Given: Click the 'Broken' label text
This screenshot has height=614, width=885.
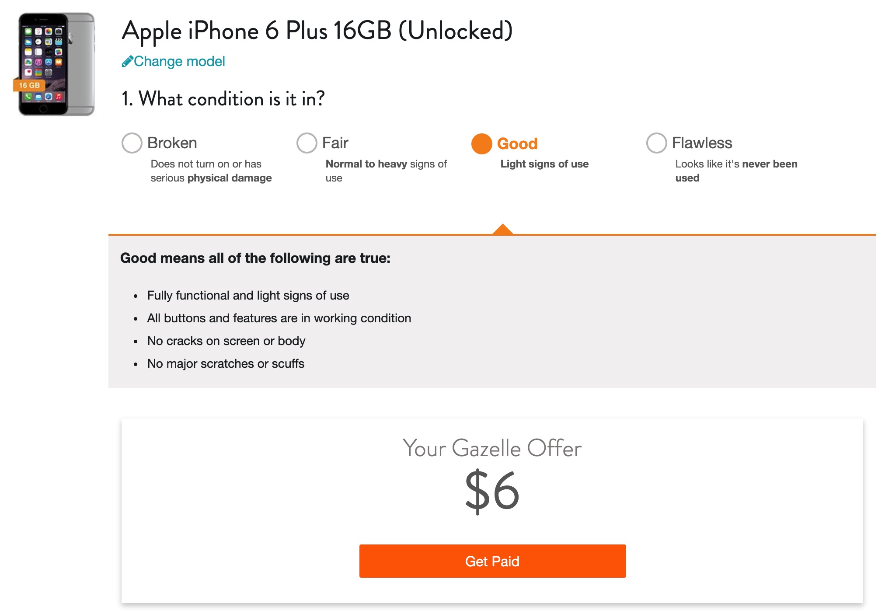Looking at the screenshot, I should [x=172, y=143].
